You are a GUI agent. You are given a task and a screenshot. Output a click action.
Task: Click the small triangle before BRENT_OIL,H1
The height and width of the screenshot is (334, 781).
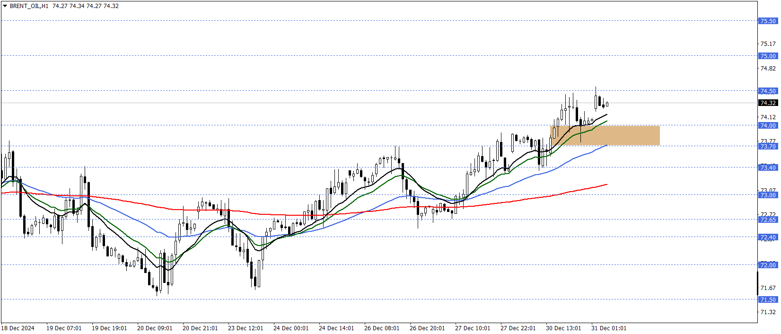5,6
